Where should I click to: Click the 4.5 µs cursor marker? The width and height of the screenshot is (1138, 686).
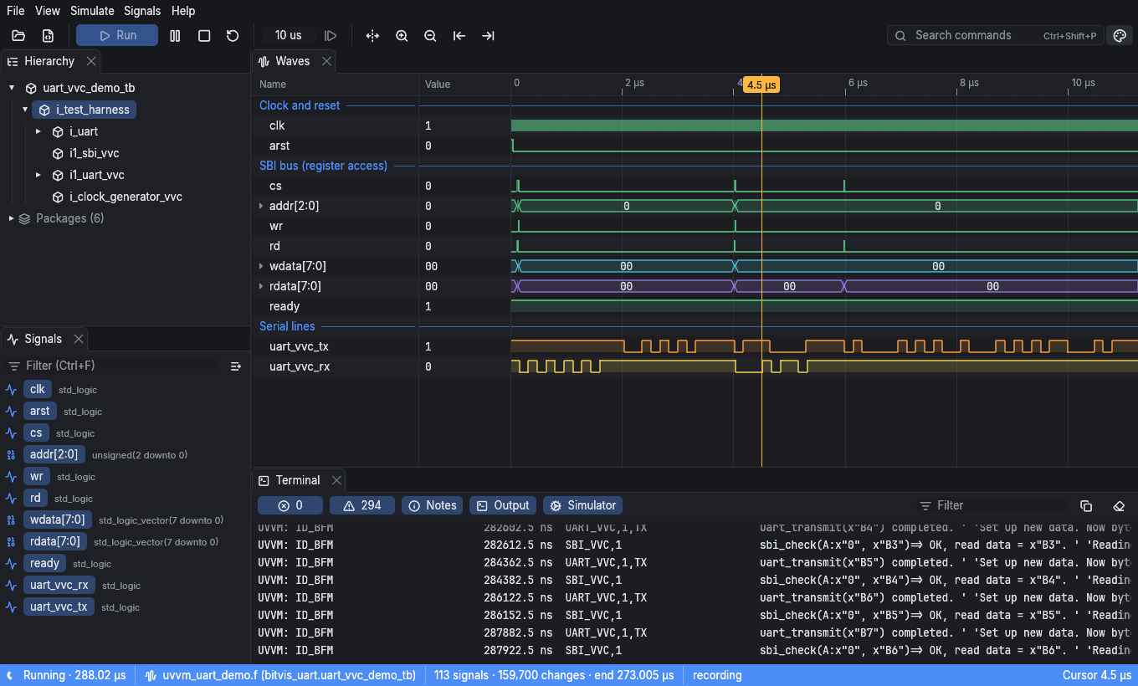[x=761, y=84]
